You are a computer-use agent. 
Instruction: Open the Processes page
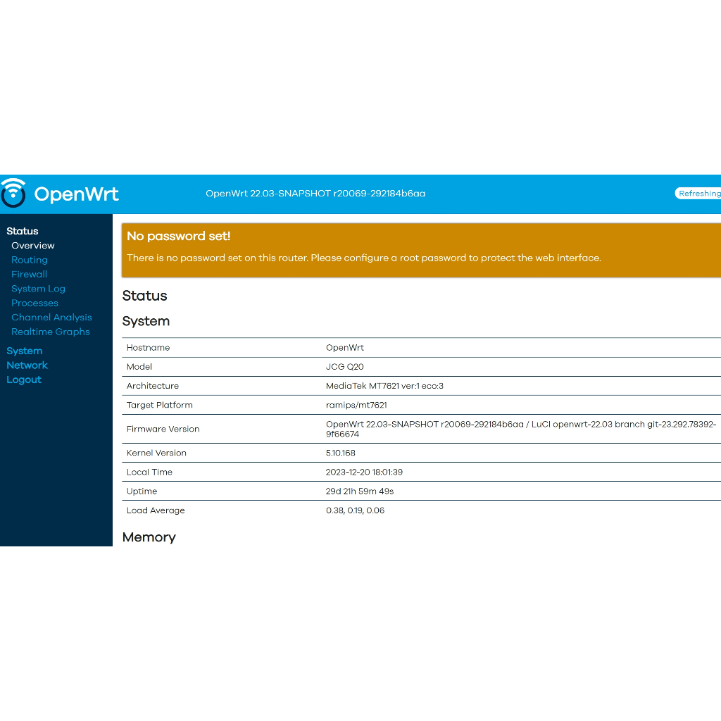35,303
